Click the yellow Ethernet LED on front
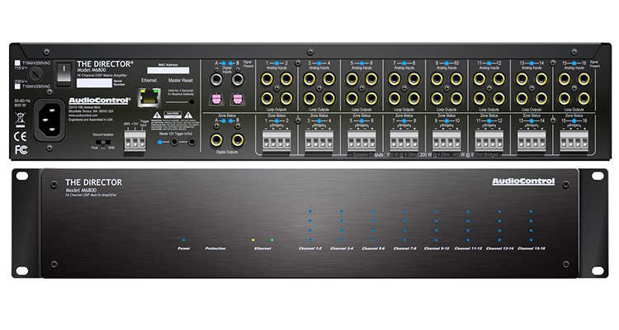The height and width of the screenshot is (330, 619). 253,239
